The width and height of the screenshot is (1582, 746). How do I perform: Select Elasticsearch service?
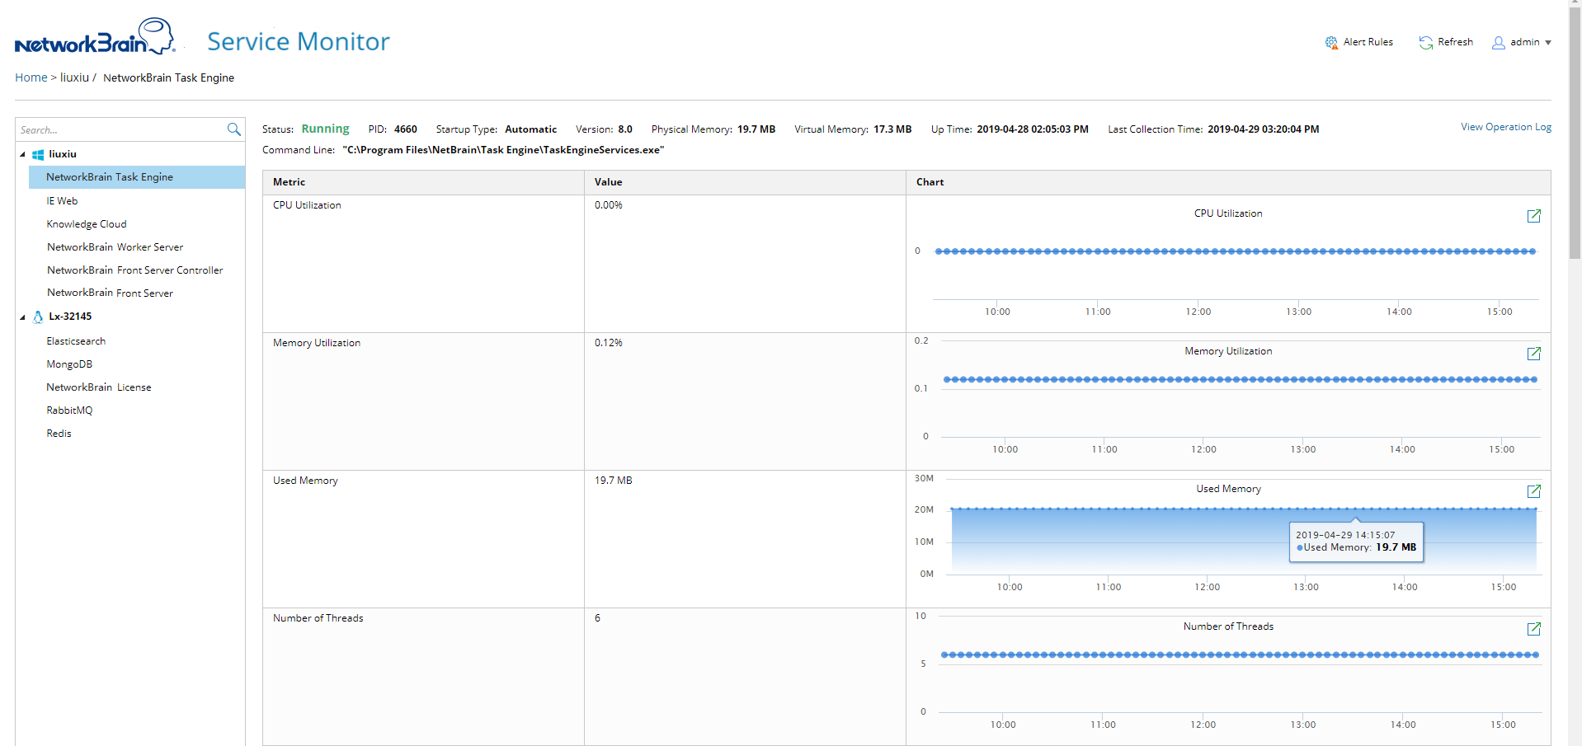click(x=76, y=341)
